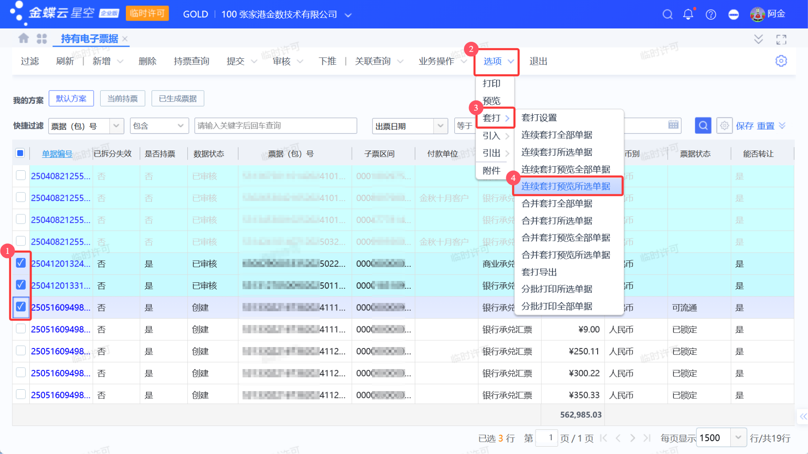Image resolution: width=808 pixels, height=454 pixels.
Task: Switch to the 当前持票 scheme
Action: pos(122,98)
